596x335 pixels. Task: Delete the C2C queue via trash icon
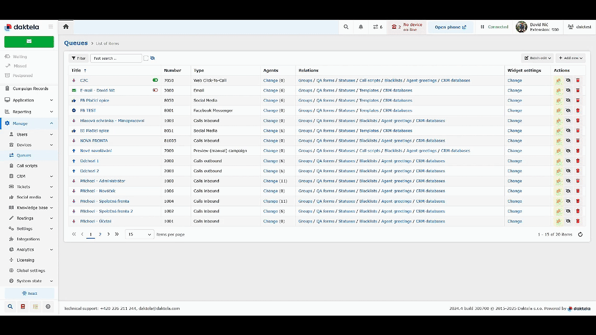pyautogui.click(x=578, y=81)
